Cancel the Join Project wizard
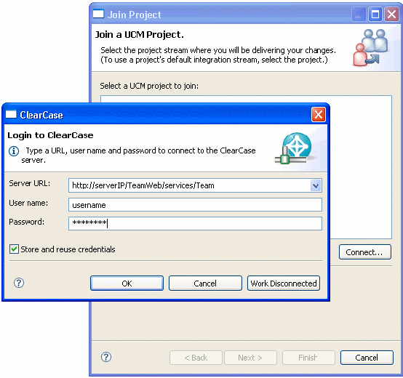This screenshot has height=378, width=403. [x=367, y=358]
